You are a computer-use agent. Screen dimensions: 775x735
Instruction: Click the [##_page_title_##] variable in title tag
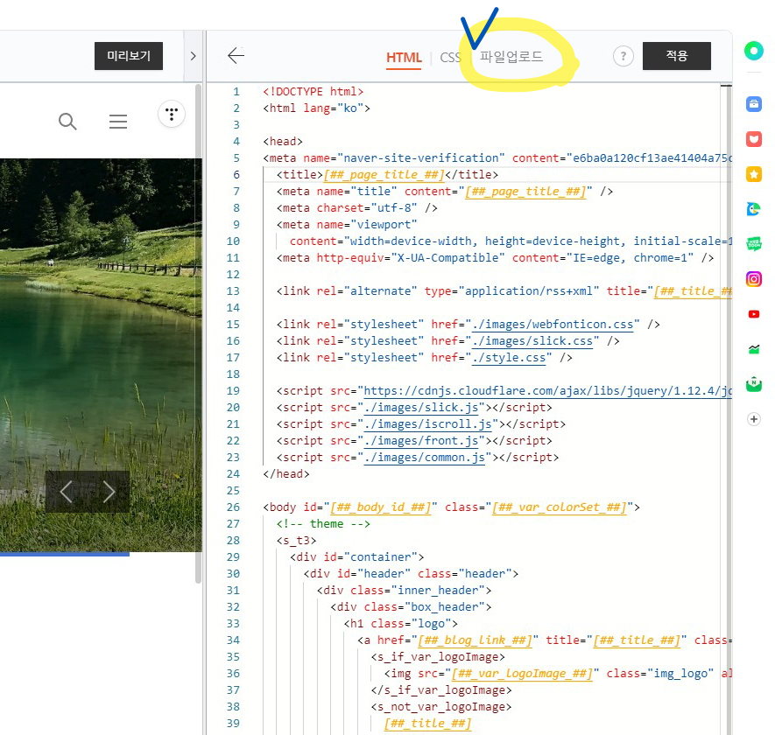[384, 175]
